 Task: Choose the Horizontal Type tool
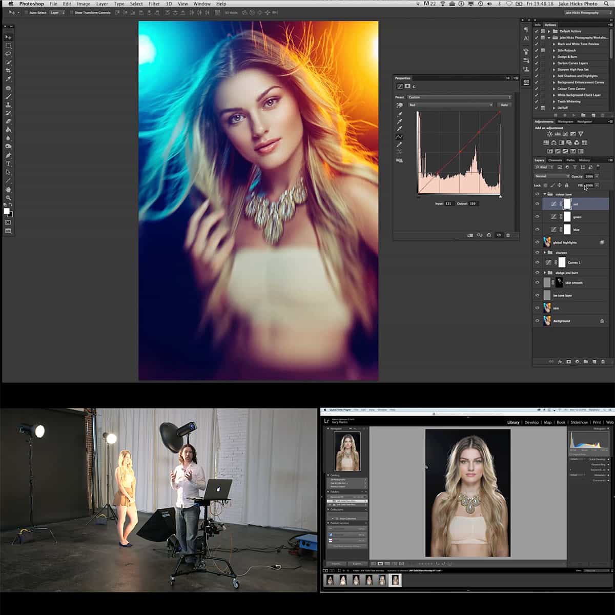(x=8, y=163)
